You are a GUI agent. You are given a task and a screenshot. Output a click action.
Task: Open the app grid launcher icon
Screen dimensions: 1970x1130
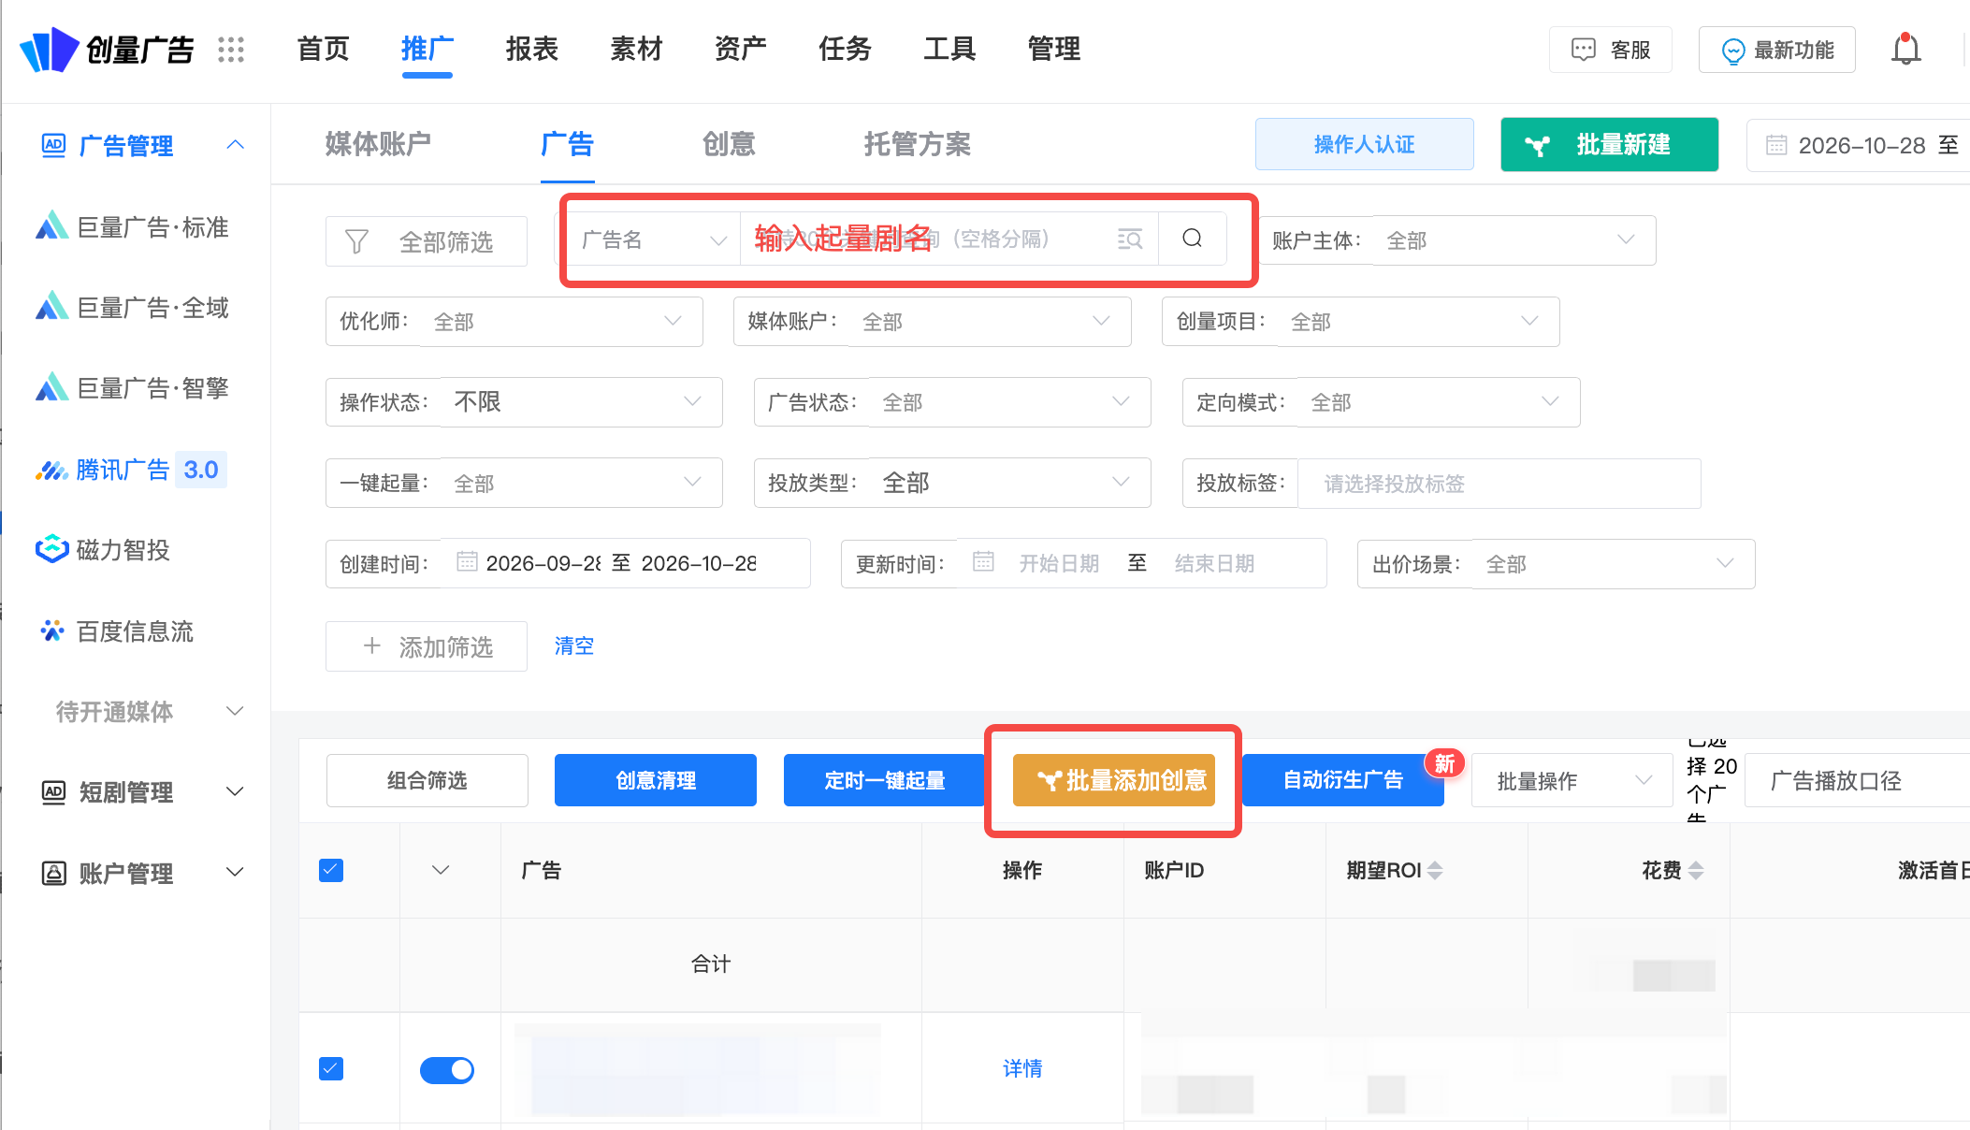tap(230, 50)
